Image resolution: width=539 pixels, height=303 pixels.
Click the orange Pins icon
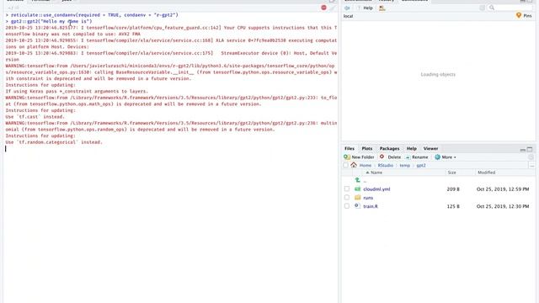519,15
